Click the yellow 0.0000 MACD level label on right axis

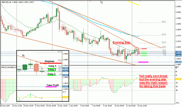click(x=178, y=79)
